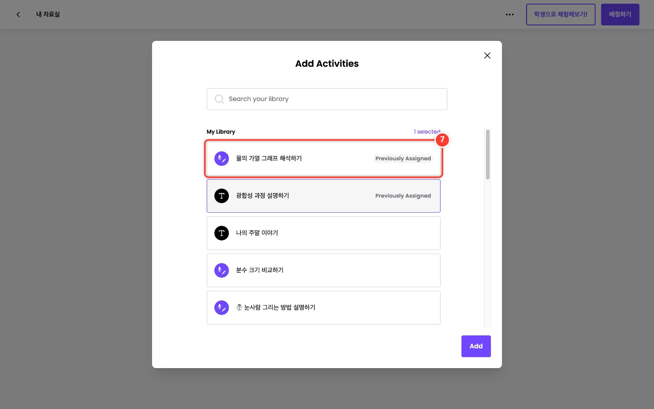654x409 pixels.
Task: Focus the Search your library field
Action: click(x=327, y=99)
